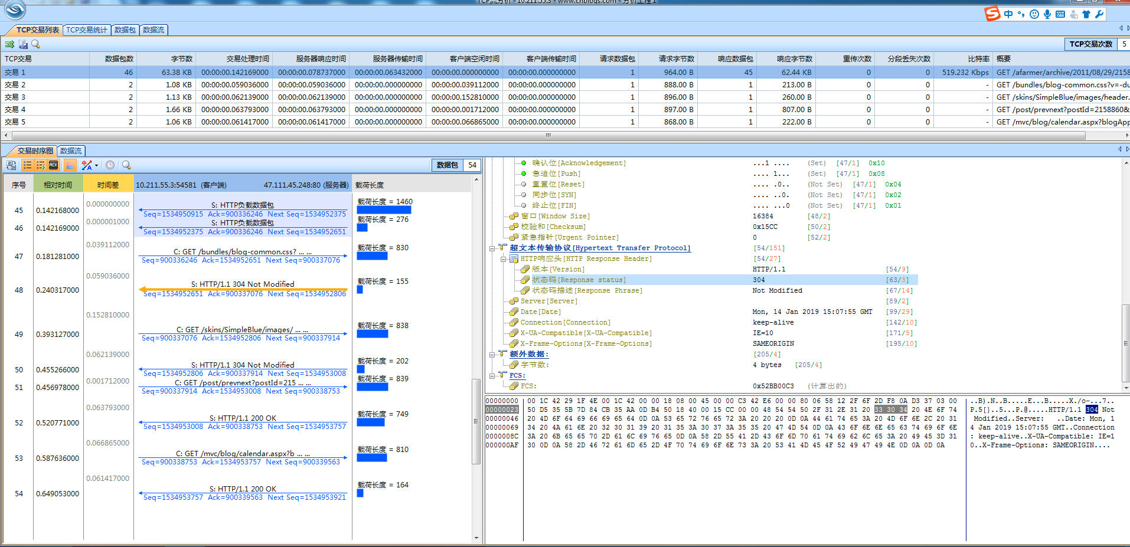
Task: Click the 相对时间 column header
Action: pyautogui.click(x=58, y=185)
